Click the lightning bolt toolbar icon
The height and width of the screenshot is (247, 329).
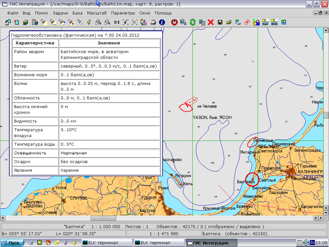point(89,22)
